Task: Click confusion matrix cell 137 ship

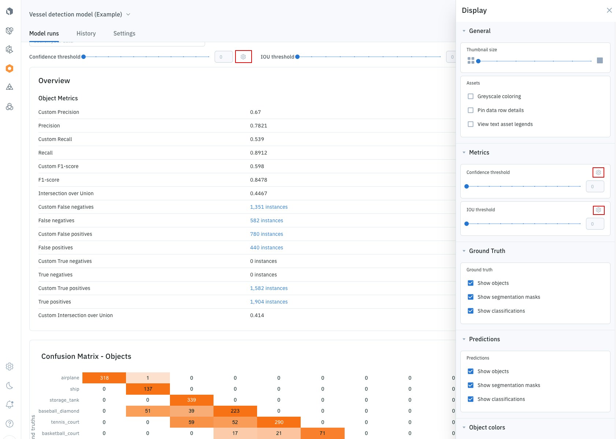Action: (148, 389)
